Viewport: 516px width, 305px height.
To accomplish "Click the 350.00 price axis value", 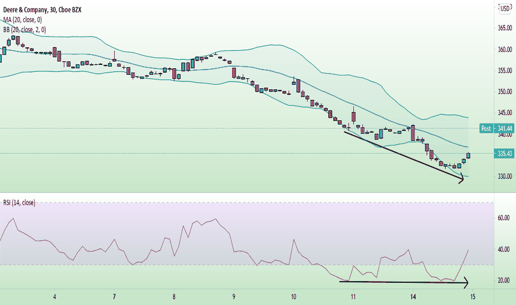I will (505, 91).
